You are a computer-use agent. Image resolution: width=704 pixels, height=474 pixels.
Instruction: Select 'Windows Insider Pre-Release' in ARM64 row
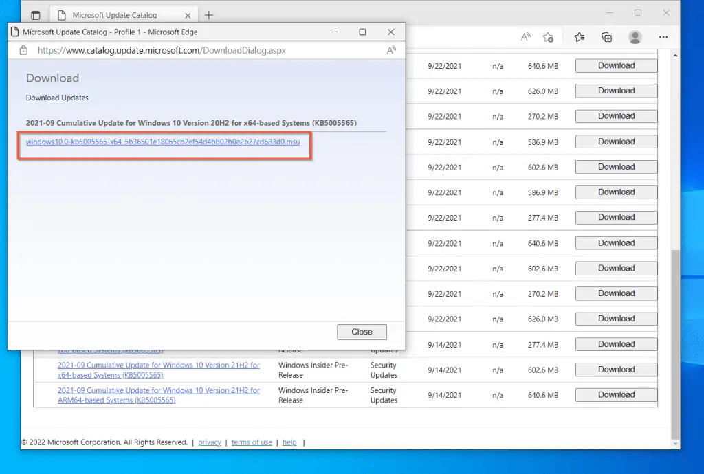click(x=313, y=395)
